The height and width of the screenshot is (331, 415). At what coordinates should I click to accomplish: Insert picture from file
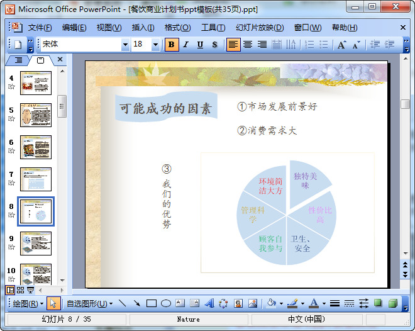tap(253, 303)
